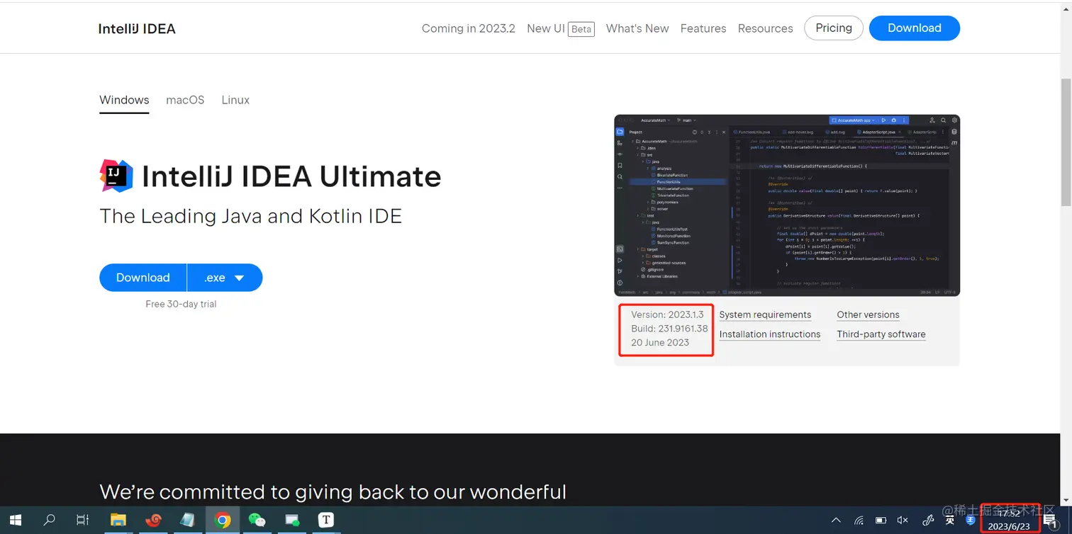
Task: Open WeChat from the taskbar
Action: pyautogui.click(x=257, y=521)
